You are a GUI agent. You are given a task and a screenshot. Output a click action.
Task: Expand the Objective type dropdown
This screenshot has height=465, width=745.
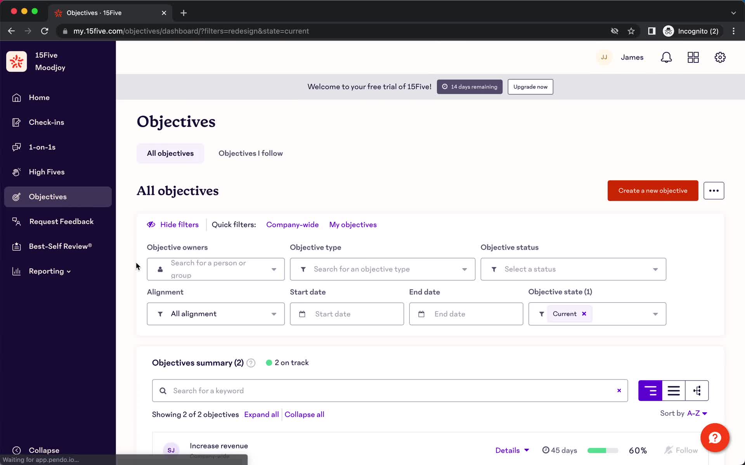(383, 269)
